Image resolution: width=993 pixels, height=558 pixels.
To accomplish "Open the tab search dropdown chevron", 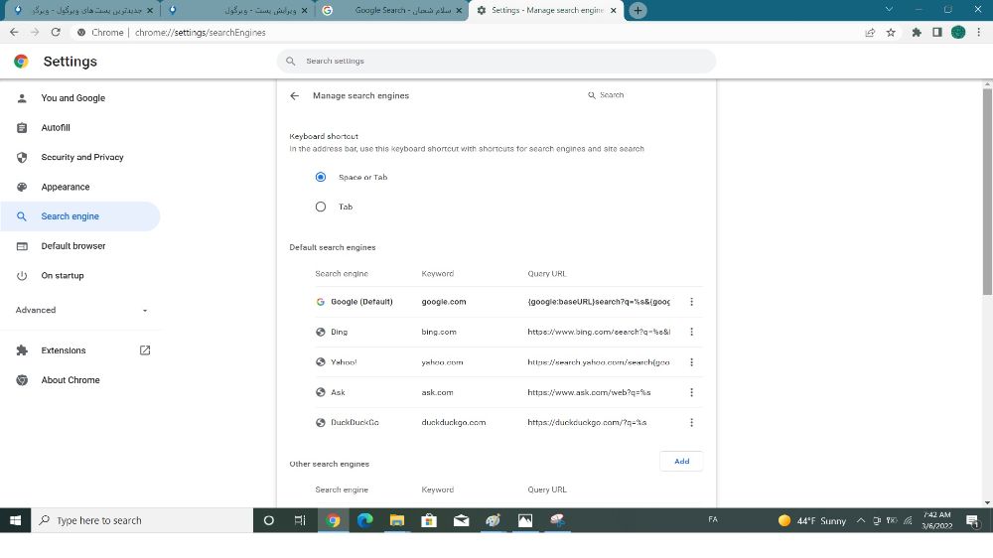I will point(889,10).
